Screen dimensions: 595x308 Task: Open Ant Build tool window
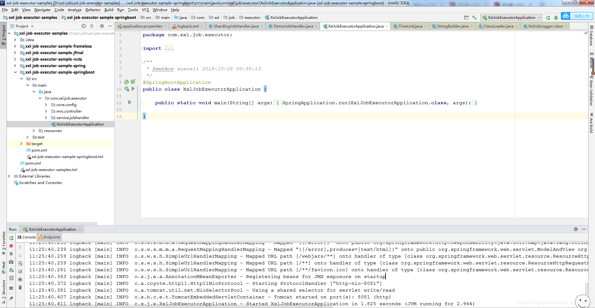(x=592, y=123)
